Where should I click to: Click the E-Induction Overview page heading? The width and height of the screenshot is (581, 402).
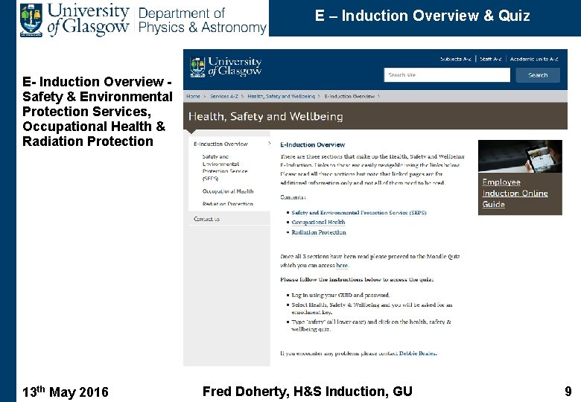pos(312,144)
